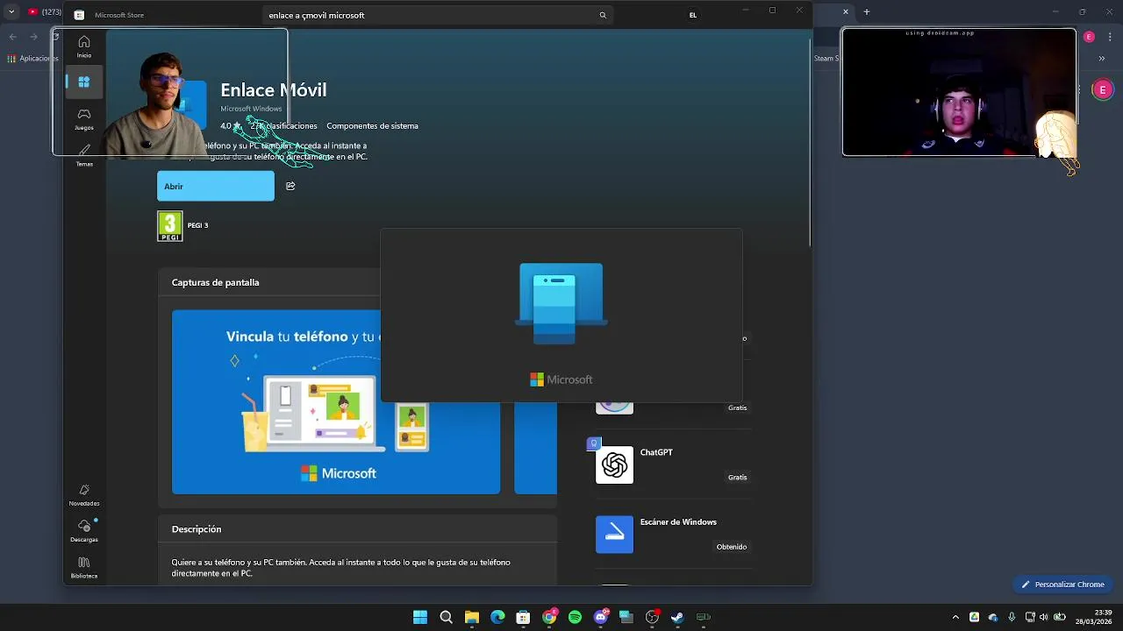Show hidden system tray icons
The height and width of the screenshot is (631, 1123).
click(x=955, y=617)
